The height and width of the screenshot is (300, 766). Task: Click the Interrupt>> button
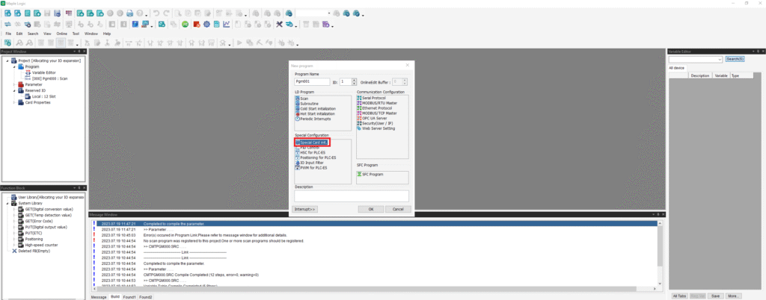click(305, 209)
